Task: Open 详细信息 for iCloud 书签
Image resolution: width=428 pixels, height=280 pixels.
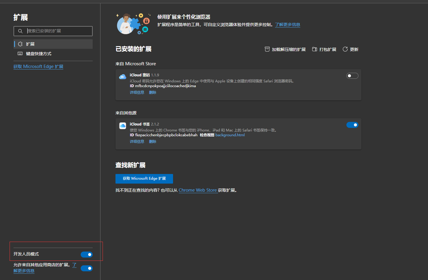Action: click(x=137, y=142)
